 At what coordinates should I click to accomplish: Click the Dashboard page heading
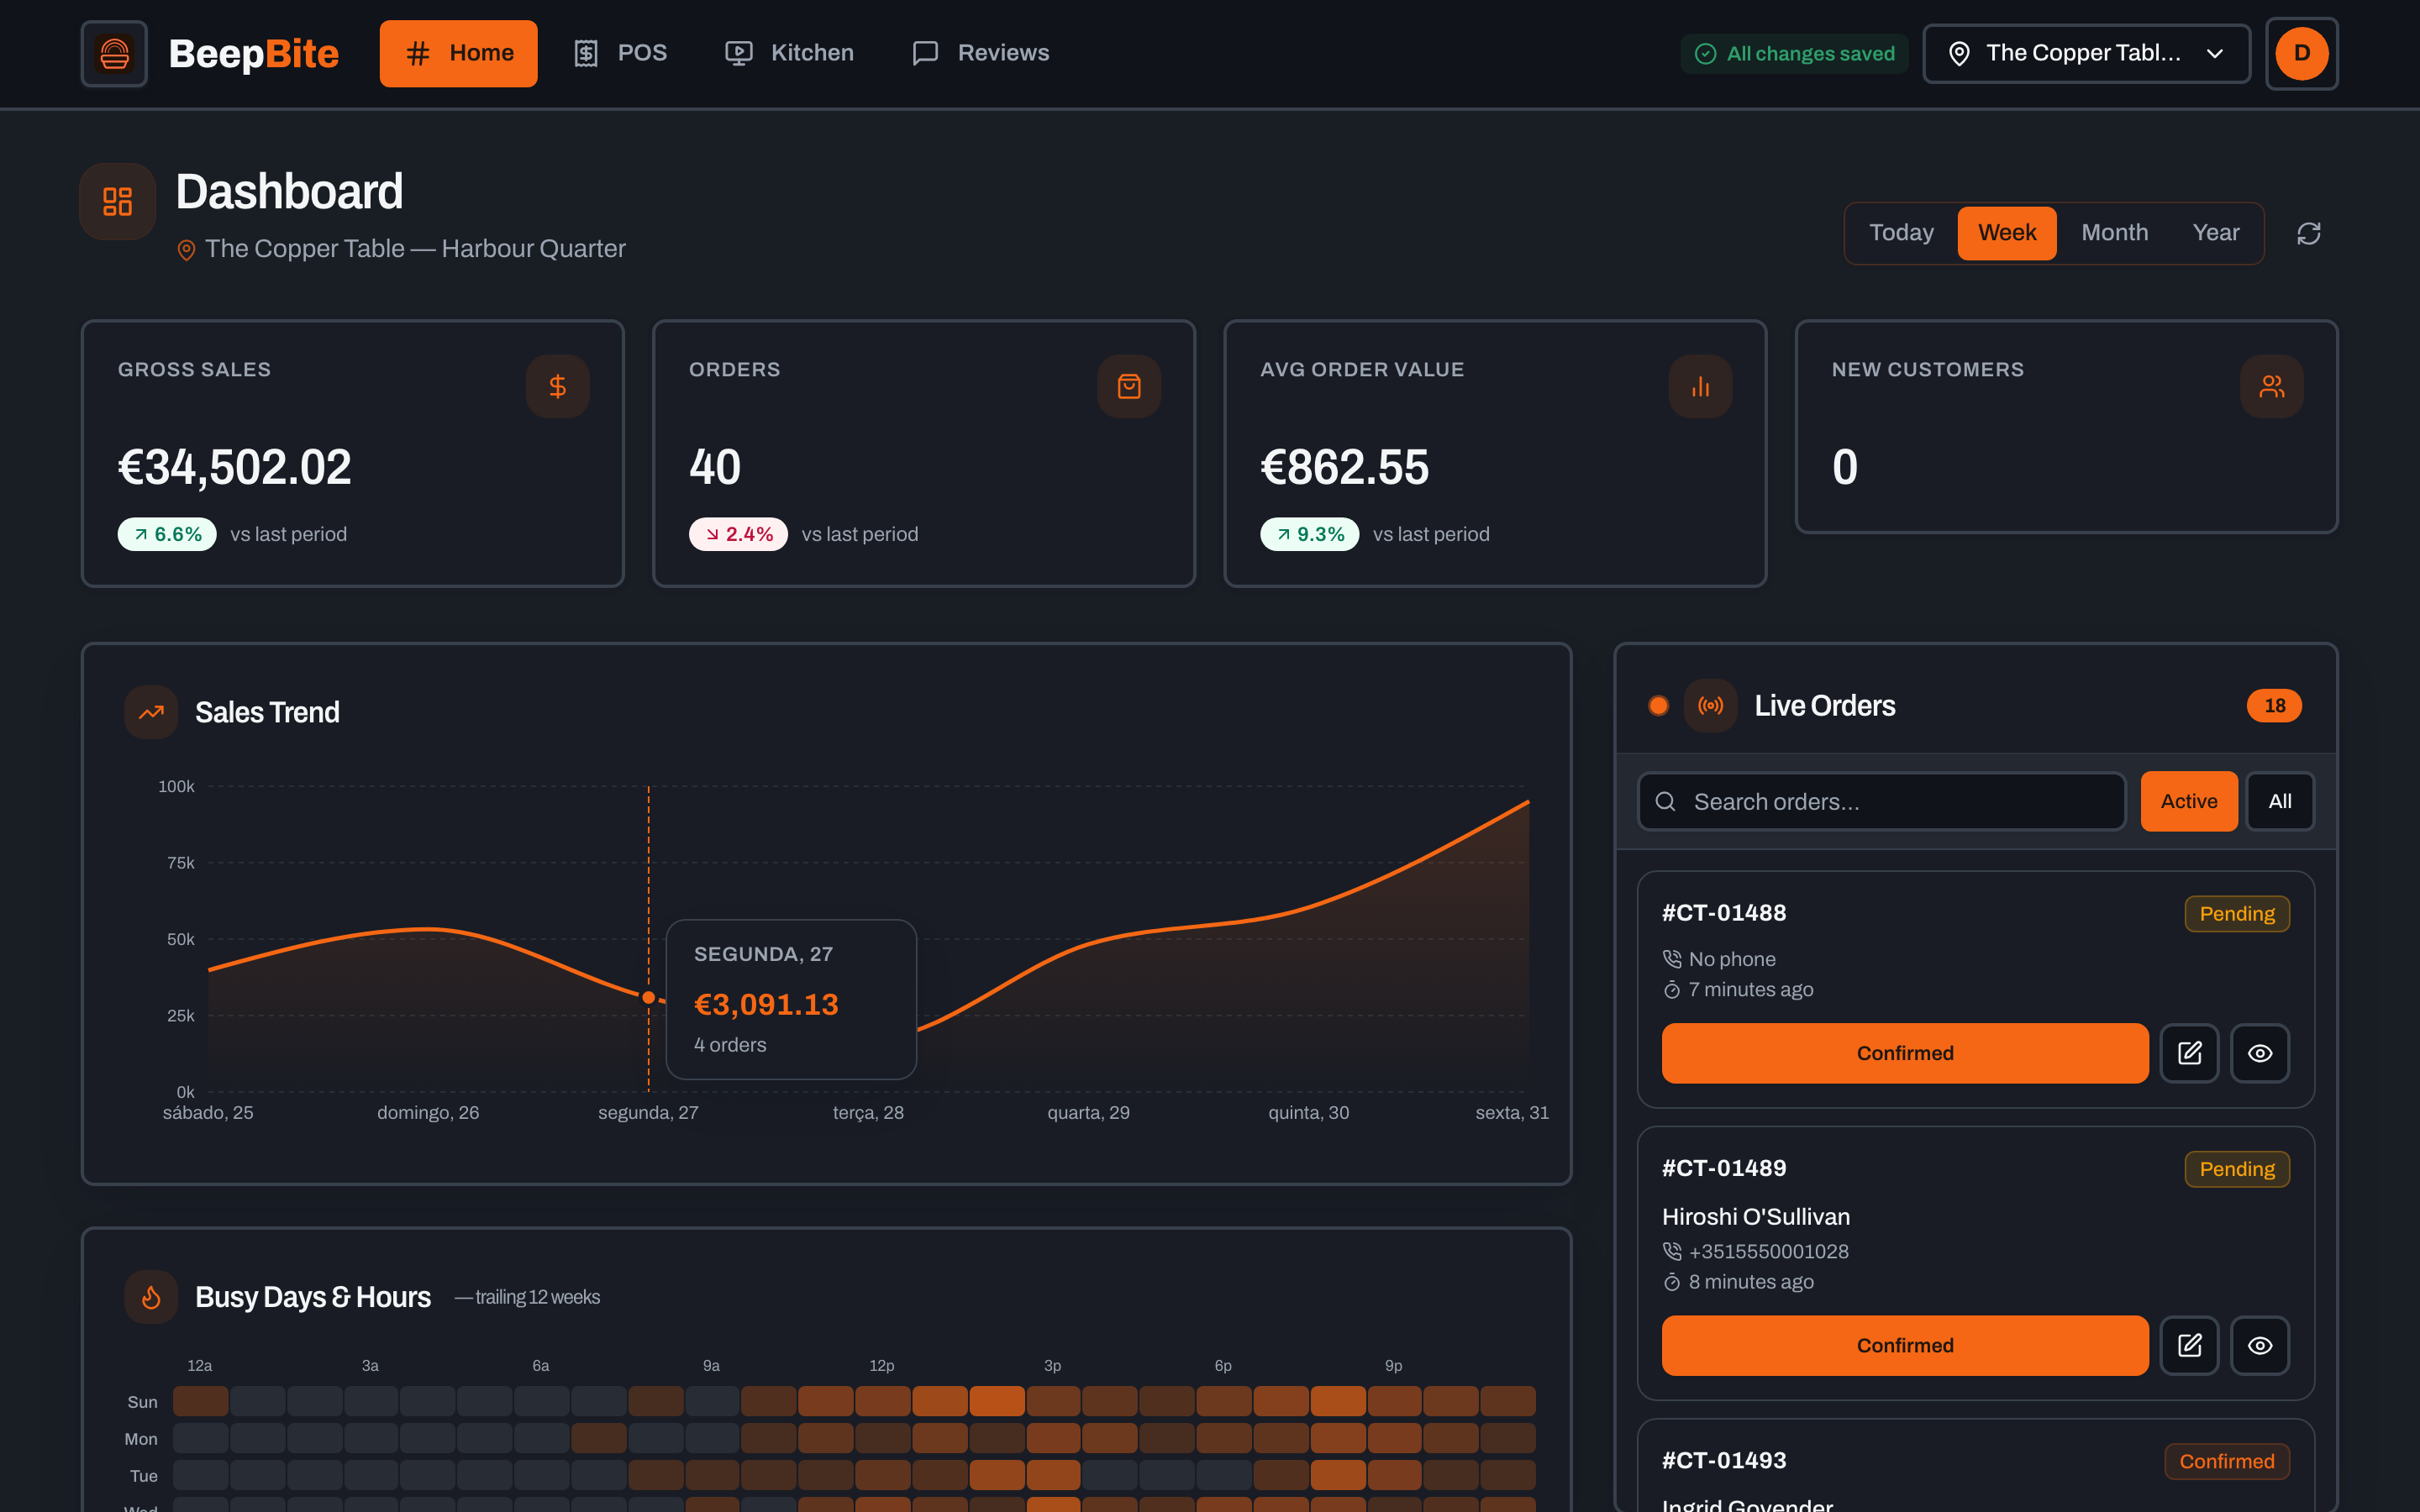point(290,191)
